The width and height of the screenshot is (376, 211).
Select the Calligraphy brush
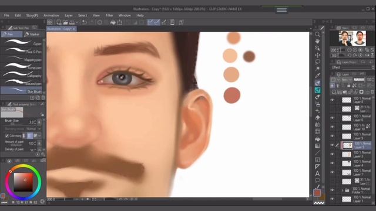(22, 74)
